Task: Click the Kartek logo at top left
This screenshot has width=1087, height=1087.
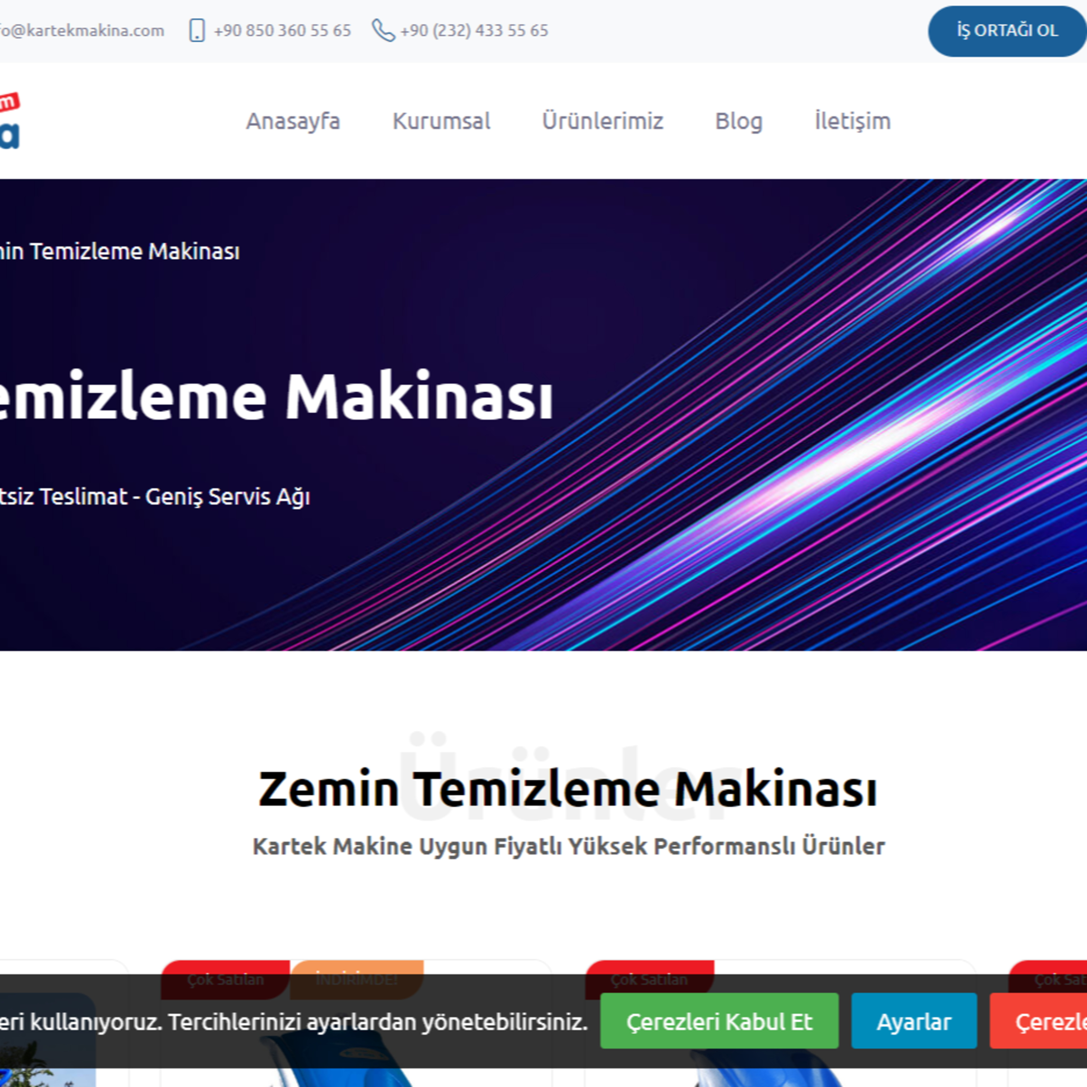Action: tap(9, 120)
